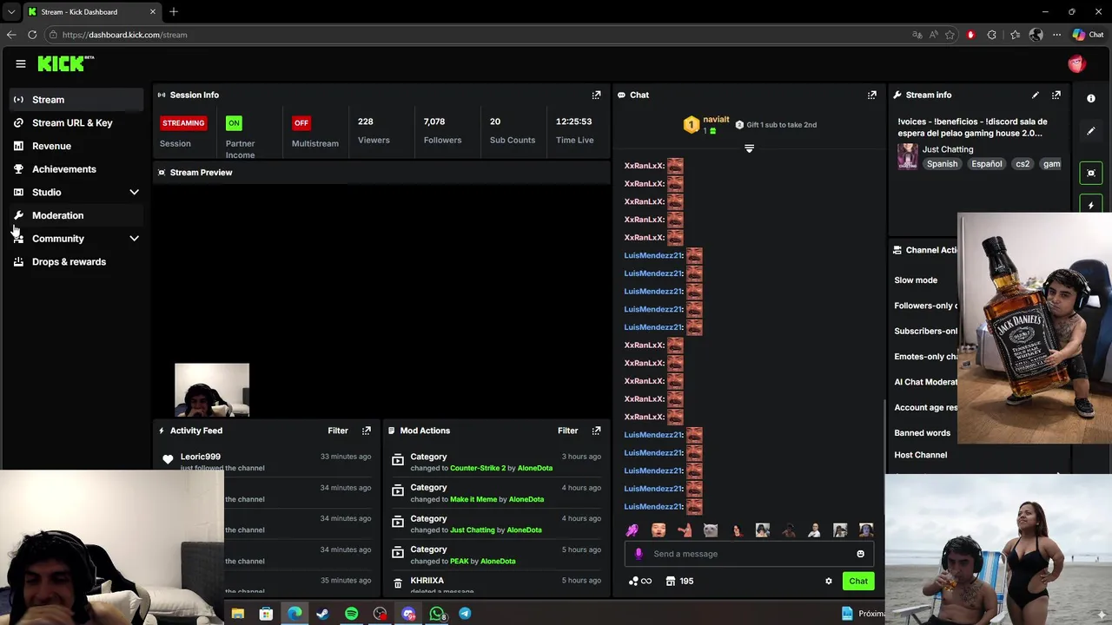1112x625 pixels.
Task: Open the hamburger menu beside the Kick logo
Action: 20,63
